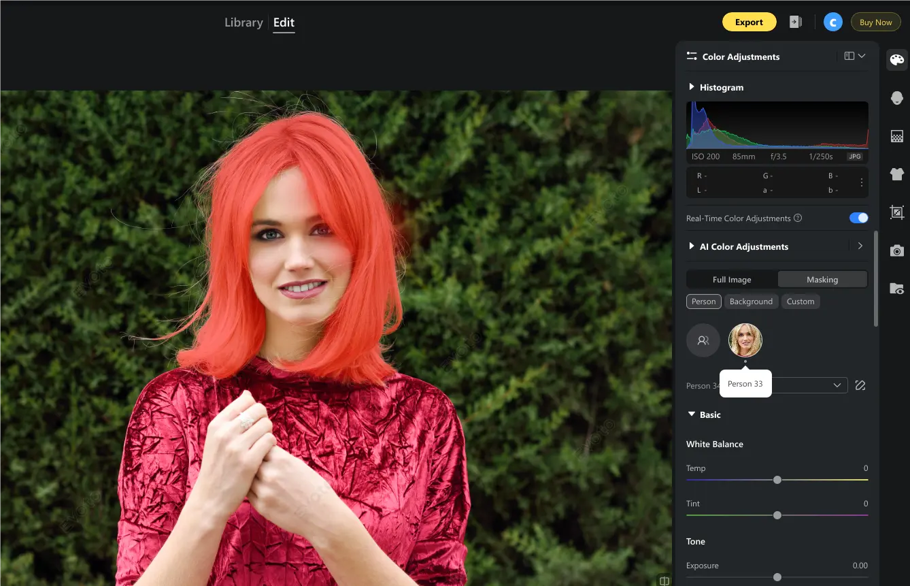Click the Export button
Image resolution: width=910 pixels, height=586 pixels.
pyautogui.click(x=749, y=22)
